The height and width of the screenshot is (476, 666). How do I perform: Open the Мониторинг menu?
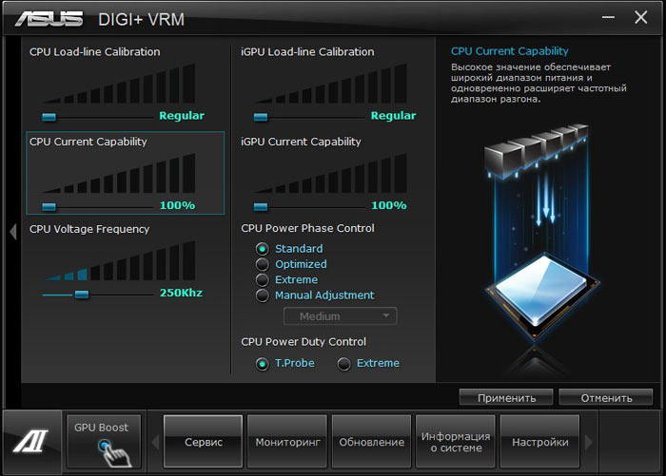point(287,442)
